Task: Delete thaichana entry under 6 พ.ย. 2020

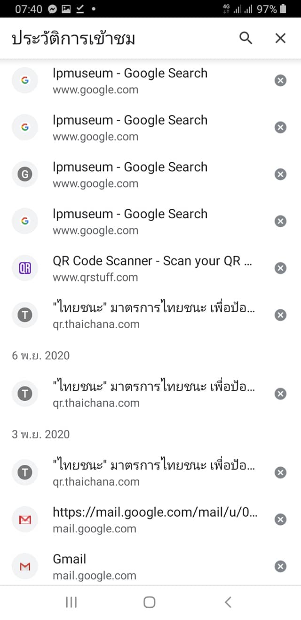Action: (280, 394)
